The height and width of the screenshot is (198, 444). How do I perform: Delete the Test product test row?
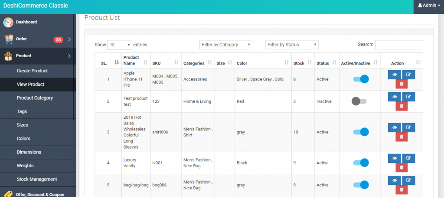pos(402,106)
